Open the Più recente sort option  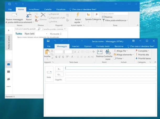[56, 34]
